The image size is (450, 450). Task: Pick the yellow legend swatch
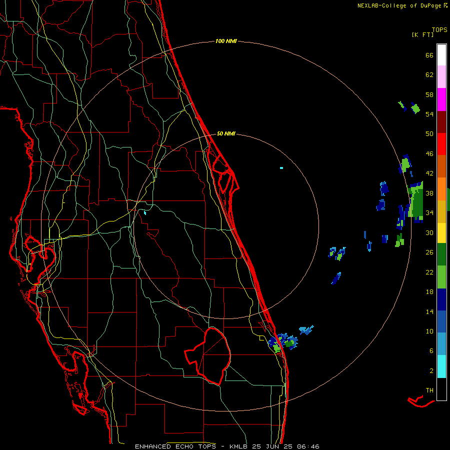tap(441, 232)
